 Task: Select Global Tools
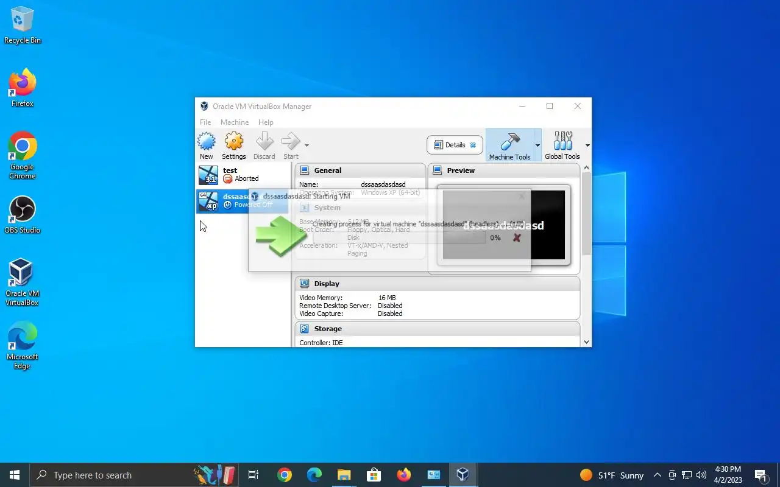click(562, 145)
